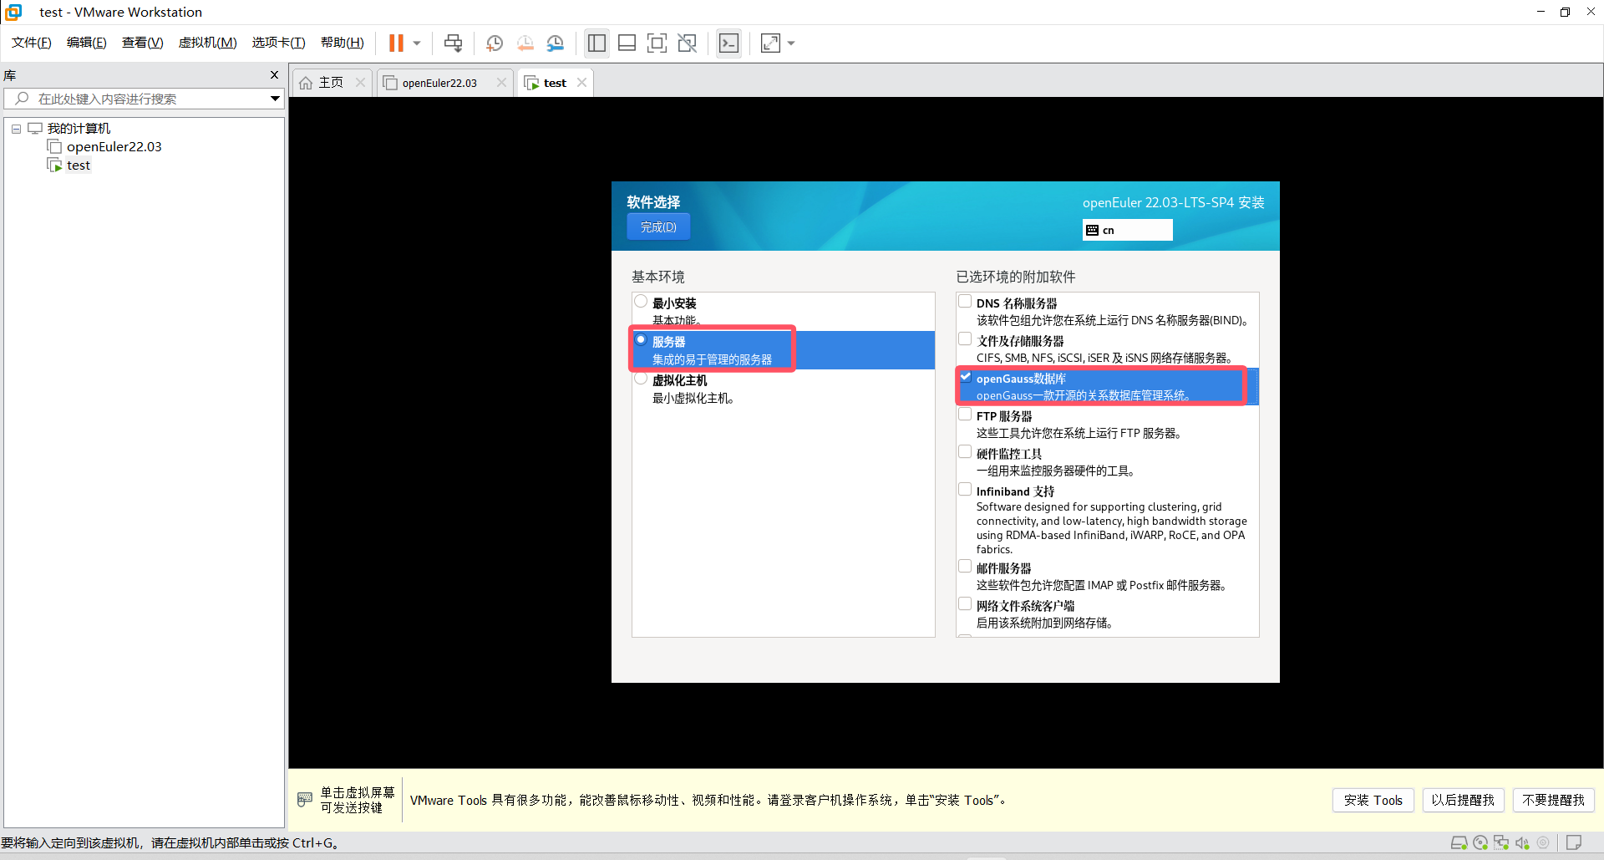Screen dimensions: 1604x860
Task: Close the openEuler22.03 tab
Action: point(501,82)
